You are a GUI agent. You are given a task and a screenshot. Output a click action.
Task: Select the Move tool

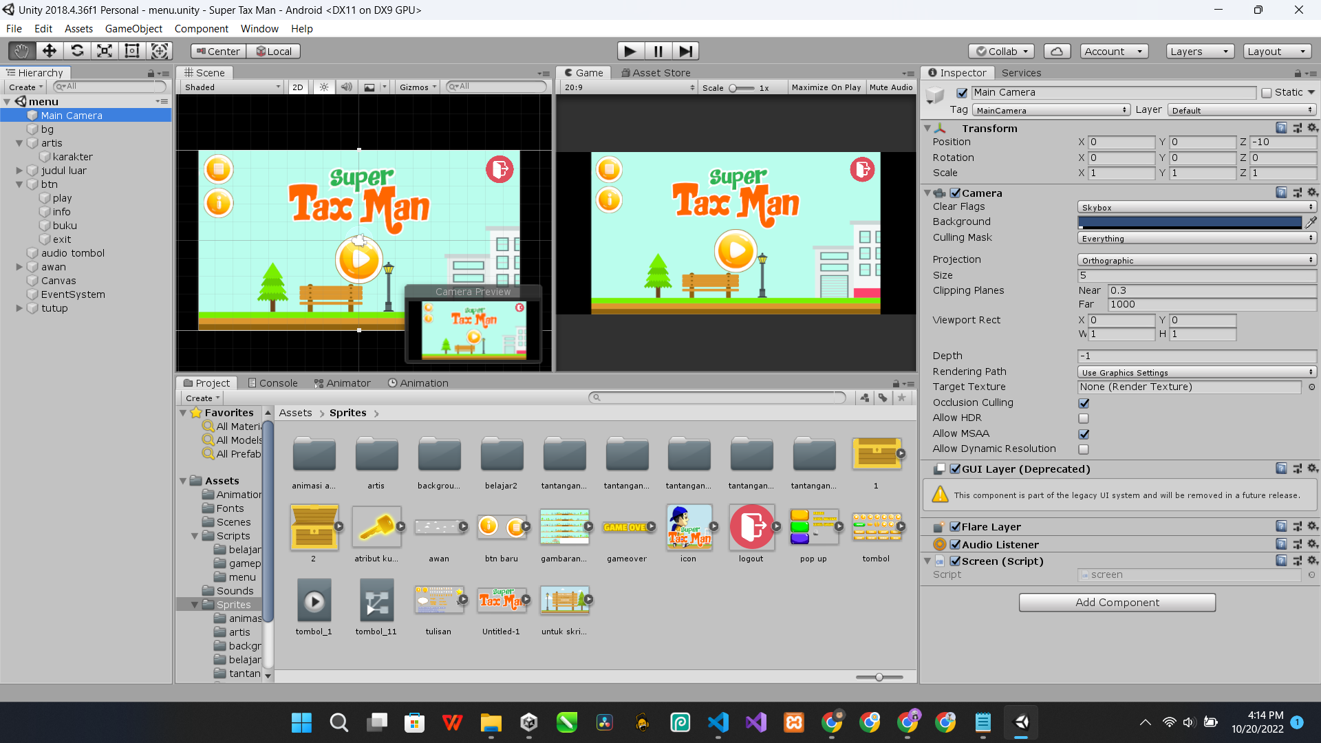click(49, 51)
